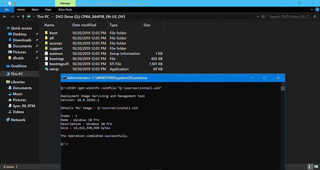The image size is (320, 170).
Task: Switch to the Home ribbon tab
Action: tap(21, 9)
